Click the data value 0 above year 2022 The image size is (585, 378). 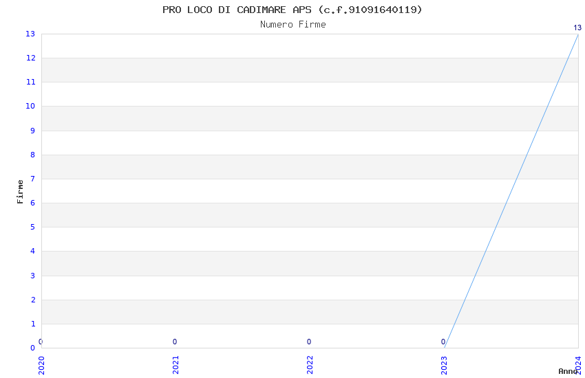point(309,342)
